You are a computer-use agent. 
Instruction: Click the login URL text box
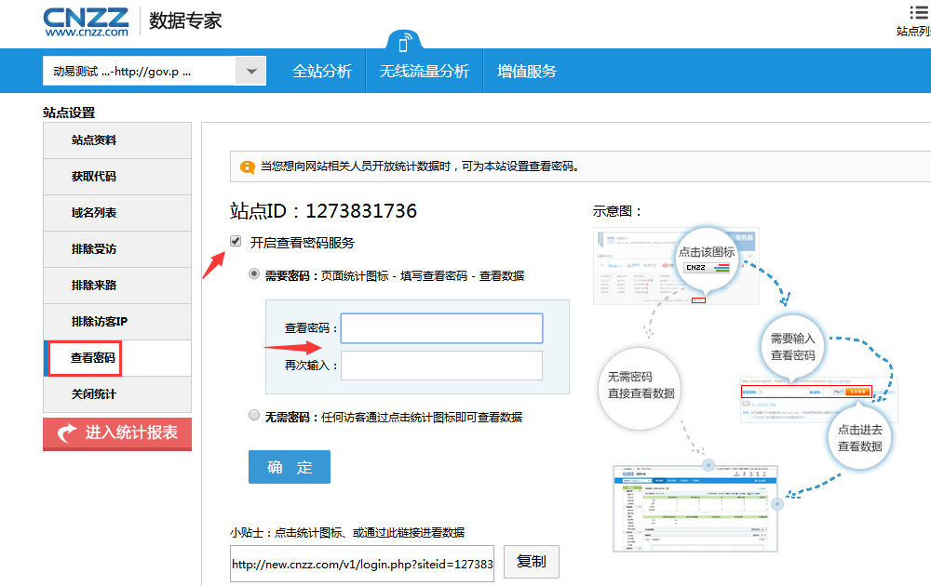pos(362,564)
